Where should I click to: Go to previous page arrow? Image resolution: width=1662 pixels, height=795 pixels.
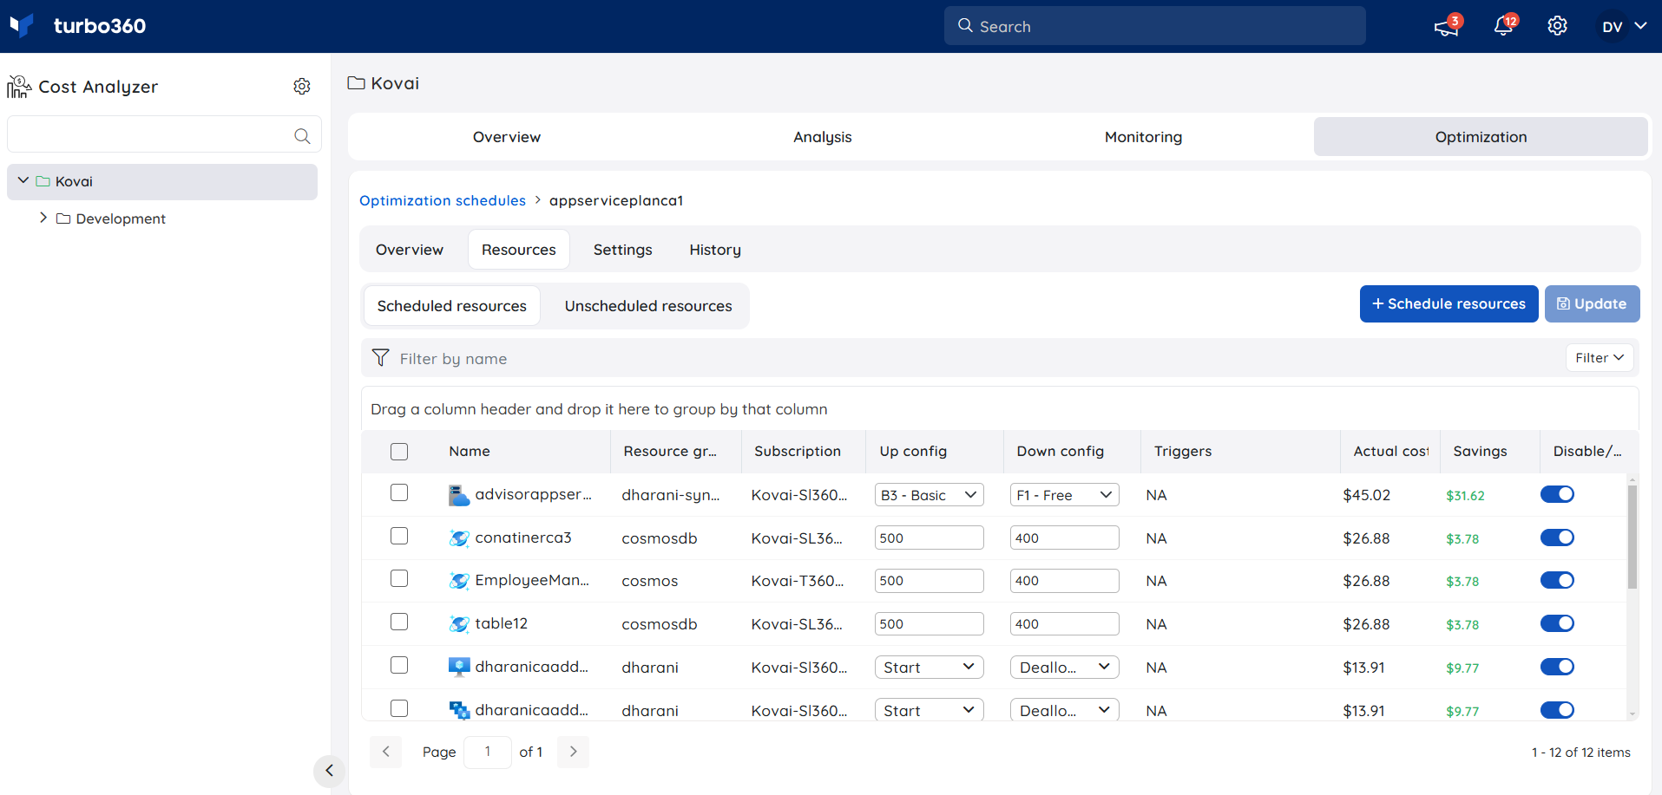tap(385, 752)
